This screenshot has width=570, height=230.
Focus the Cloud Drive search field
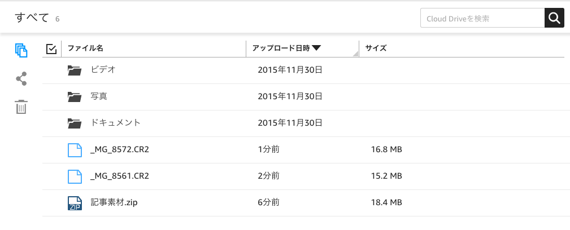click(x=482, y=19)
